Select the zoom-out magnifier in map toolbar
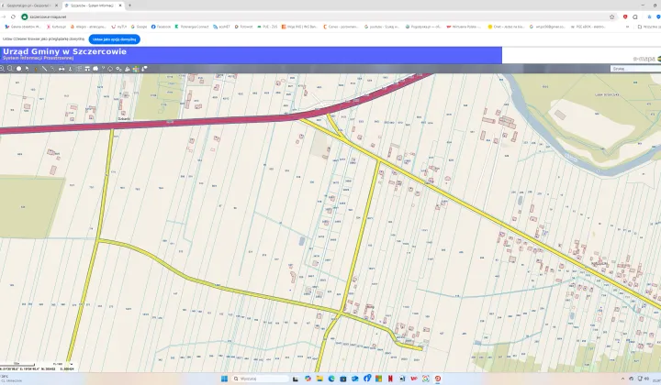Image resolution: width=661 pixels, height=385 pixels. point(11,68)
